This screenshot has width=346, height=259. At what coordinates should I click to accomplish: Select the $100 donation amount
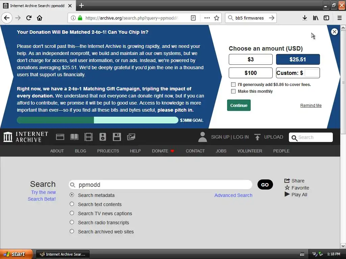pos(251,73)
